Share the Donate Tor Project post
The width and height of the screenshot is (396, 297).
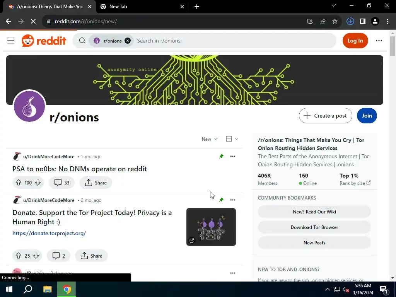(91, 256)
